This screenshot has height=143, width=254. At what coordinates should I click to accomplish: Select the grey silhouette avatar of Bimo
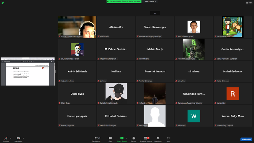pyautogui.click(x=155, y=116)
